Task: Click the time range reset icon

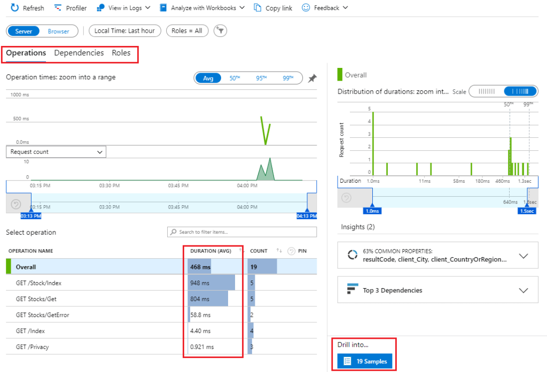Action: point(16,204)
